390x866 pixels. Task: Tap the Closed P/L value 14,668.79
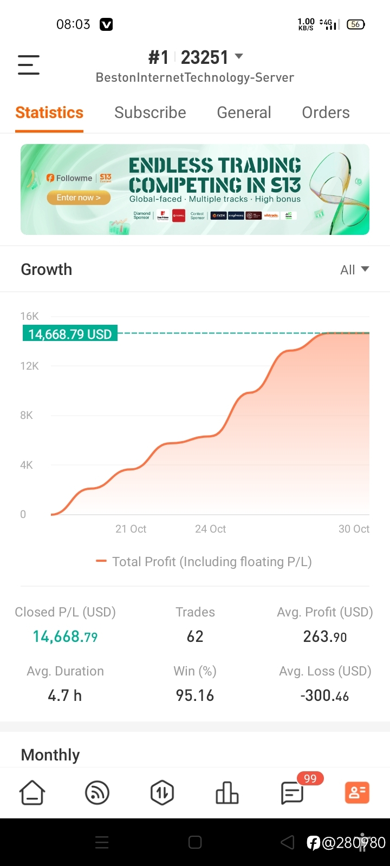65,637
